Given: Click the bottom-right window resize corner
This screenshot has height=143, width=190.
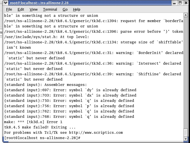Looking at the screenshot, I should [188, 141].
